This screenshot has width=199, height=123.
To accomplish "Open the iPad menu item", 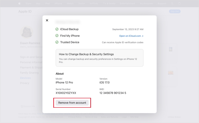I will coord(48,4).
